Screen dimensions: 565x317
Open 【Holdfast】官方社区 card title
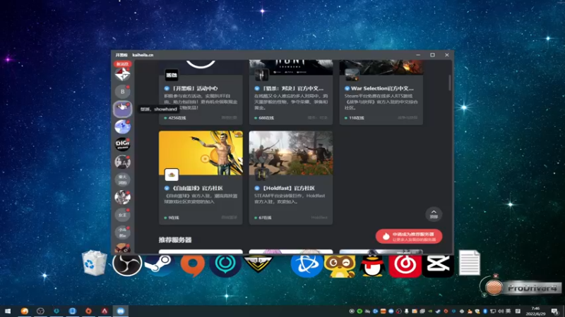click(288, 188)
